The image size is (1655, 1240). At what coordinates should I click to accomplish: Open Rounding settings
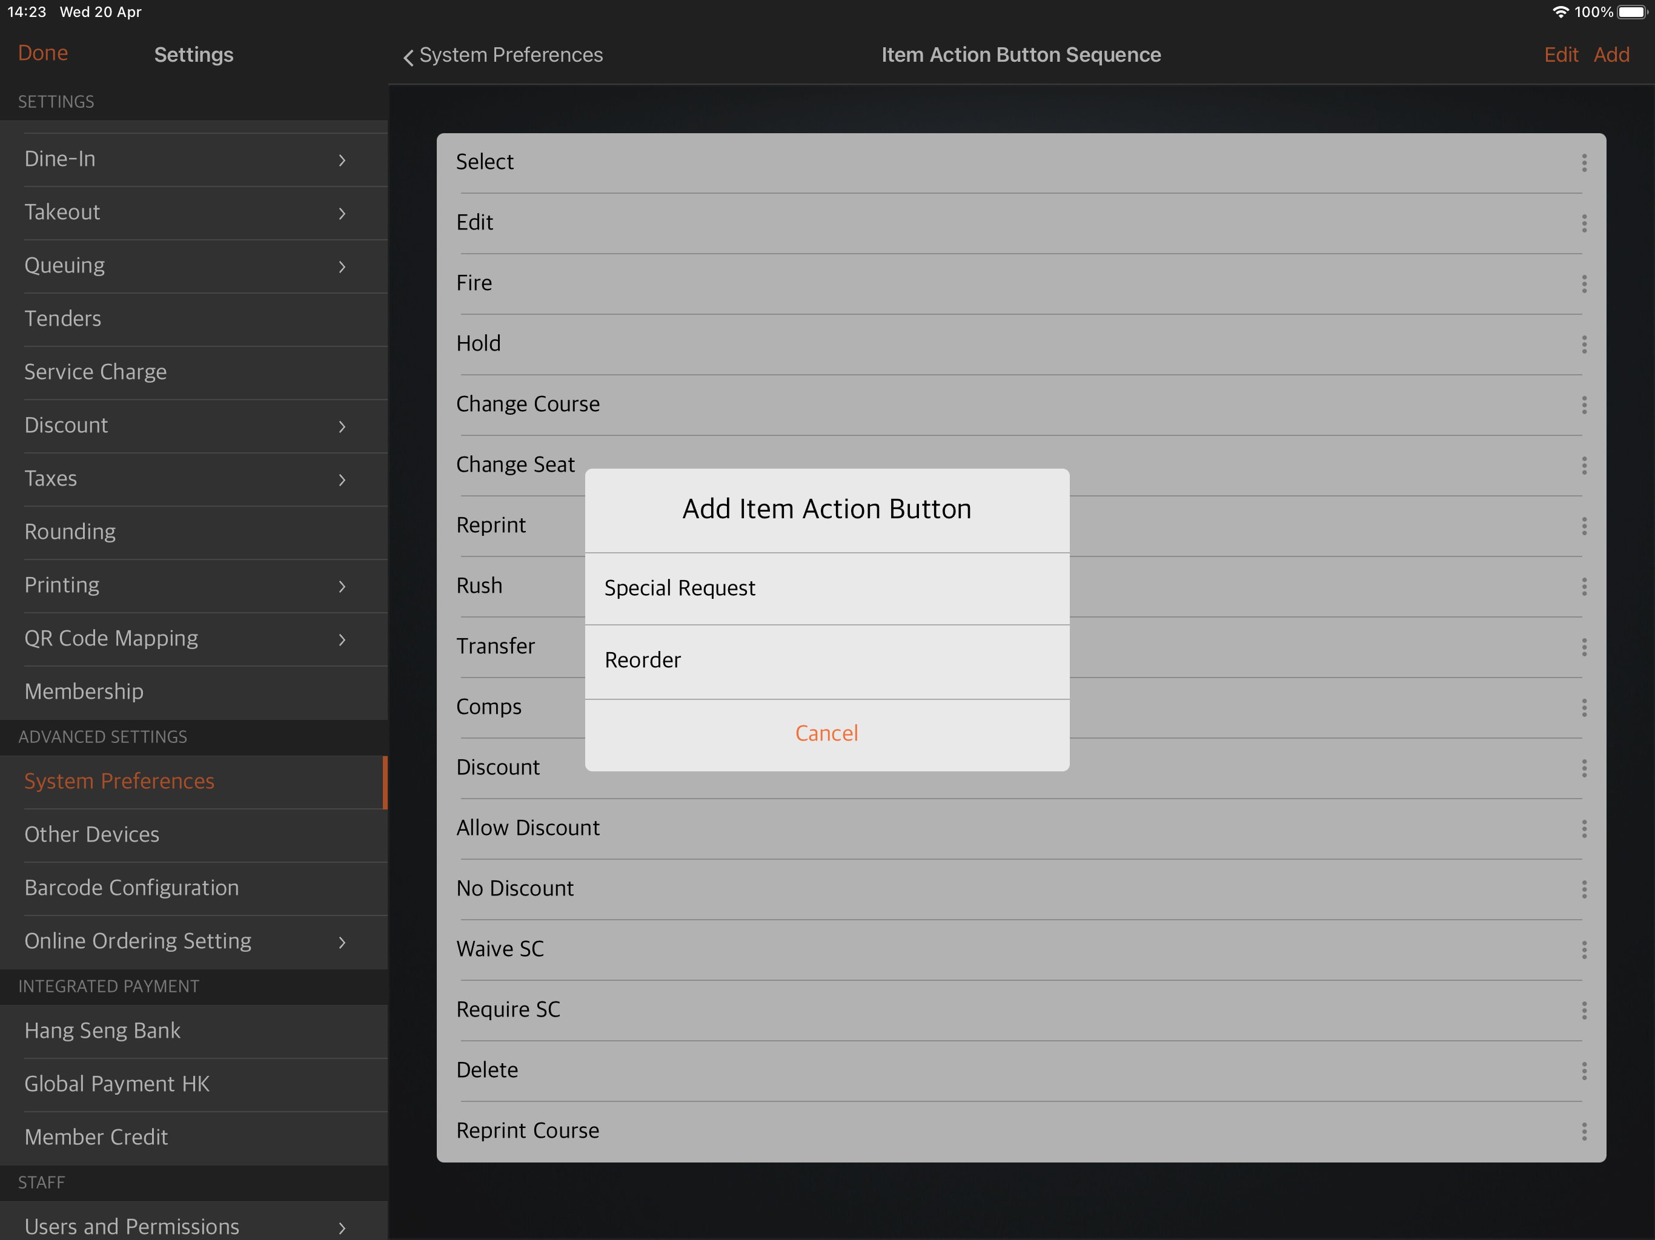(x=194, y=532)
